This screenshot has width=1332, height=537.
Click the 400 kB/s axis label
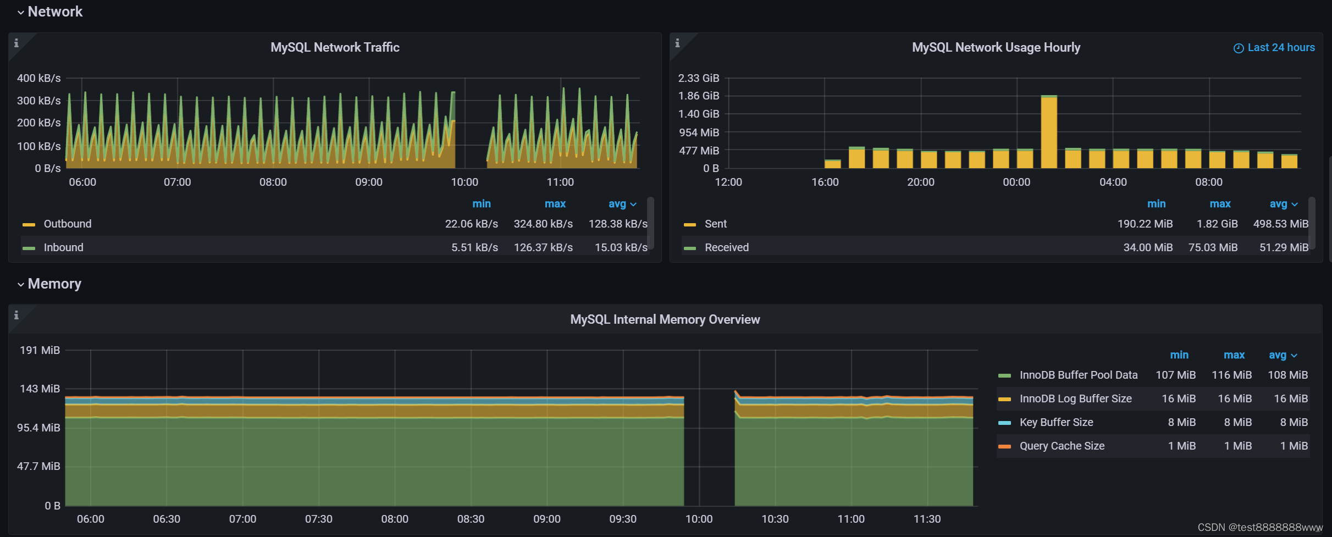39,78
